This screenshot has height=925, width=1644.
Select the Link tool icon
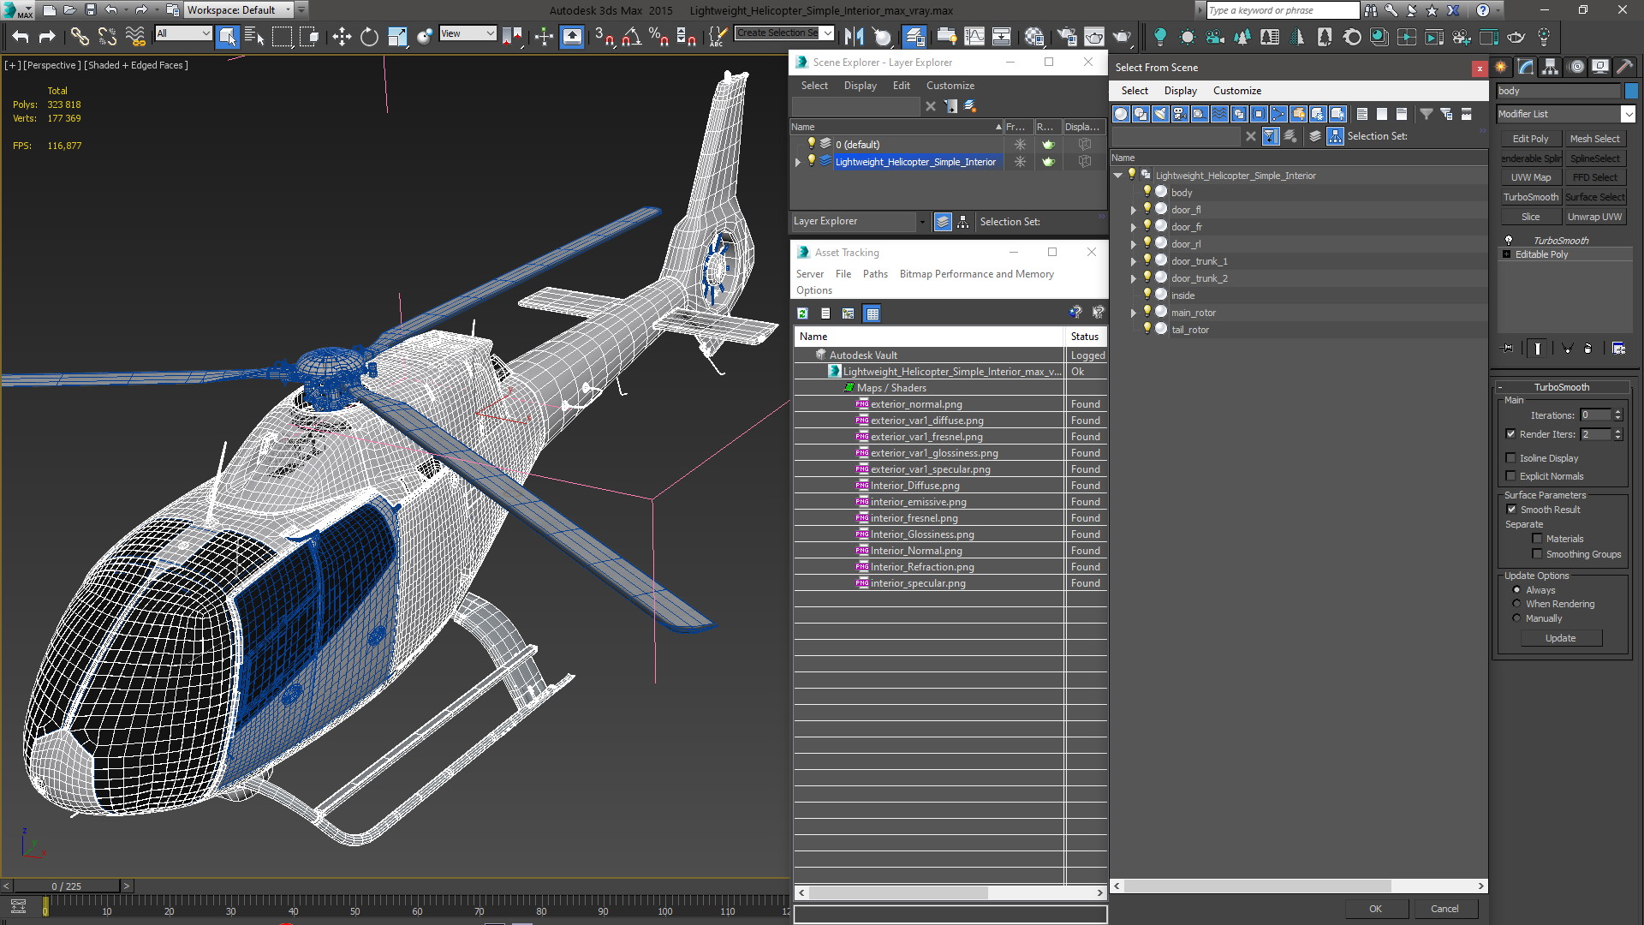click(x=80, y=36)
